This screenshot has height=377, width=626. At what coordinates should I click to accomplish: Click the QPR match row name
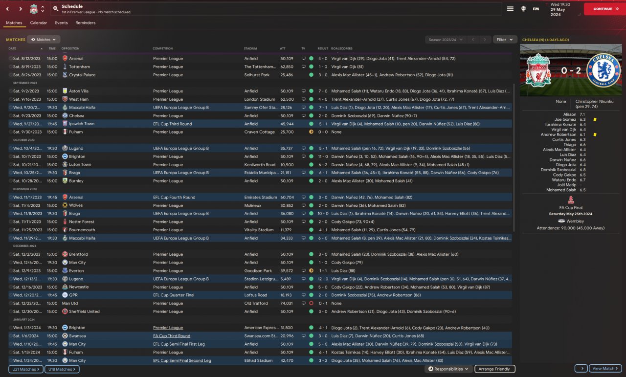(x=73, y=295)
